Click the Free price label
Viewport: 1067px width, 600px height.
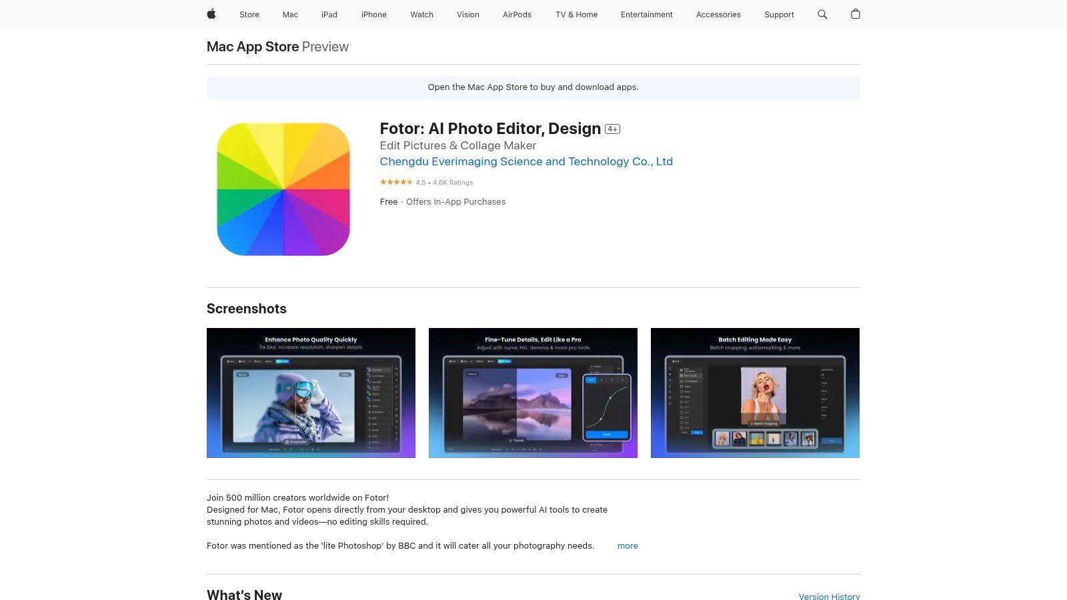click(389, 201)
